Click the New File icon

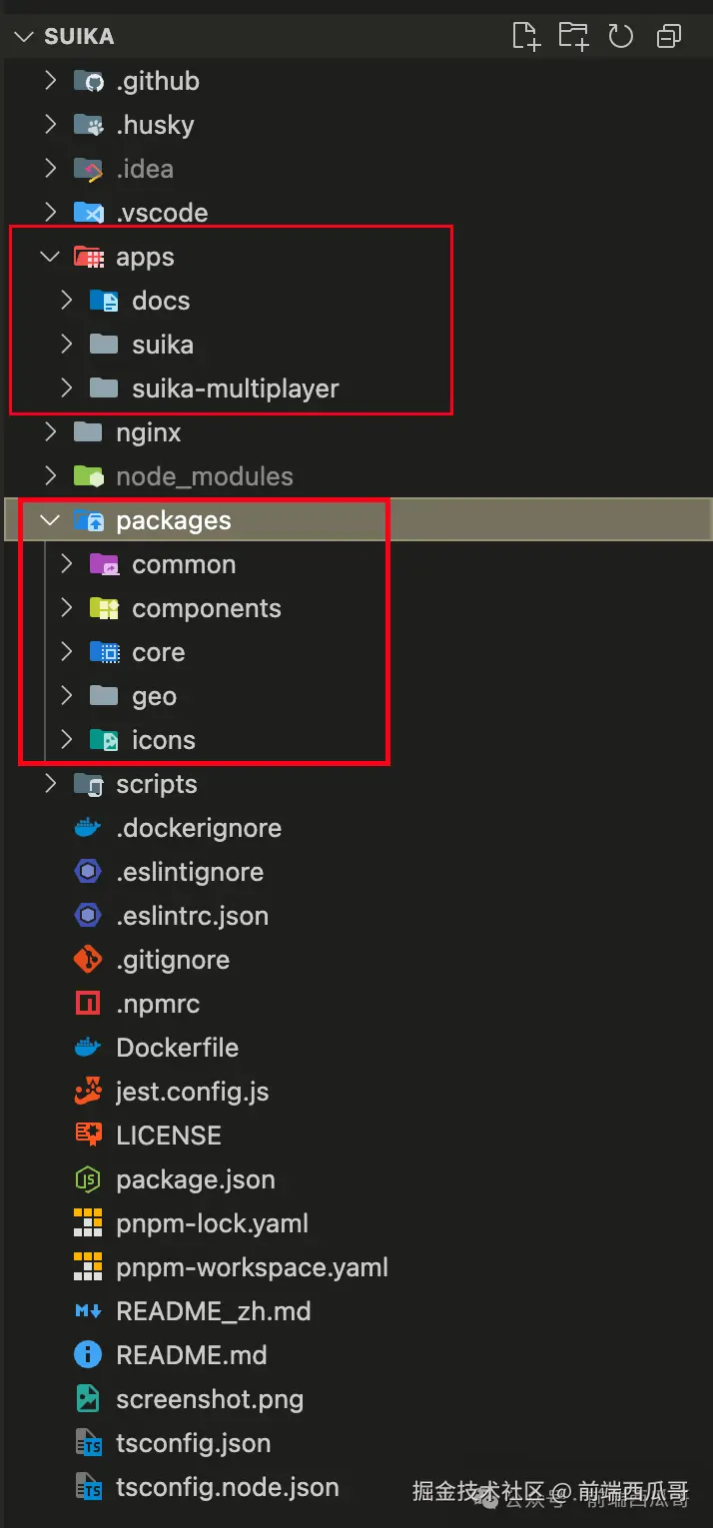[525, 37]
